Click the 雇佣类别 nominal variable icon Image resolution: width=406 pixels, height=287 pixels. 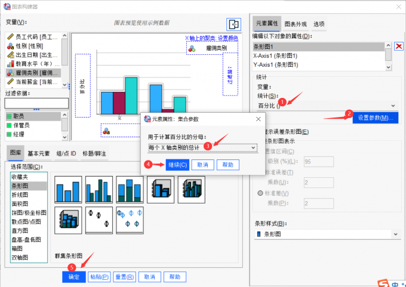[10, 73]
